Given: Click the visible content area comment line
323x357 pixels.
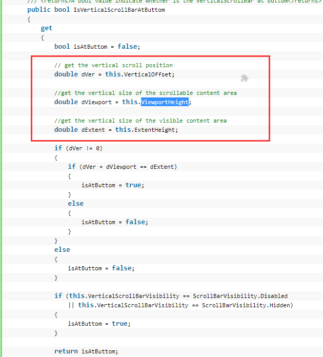Looking at the screenshot, I should click(x=140, y=121).
